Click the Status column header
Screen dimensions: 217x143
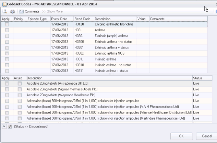[198, 78]
